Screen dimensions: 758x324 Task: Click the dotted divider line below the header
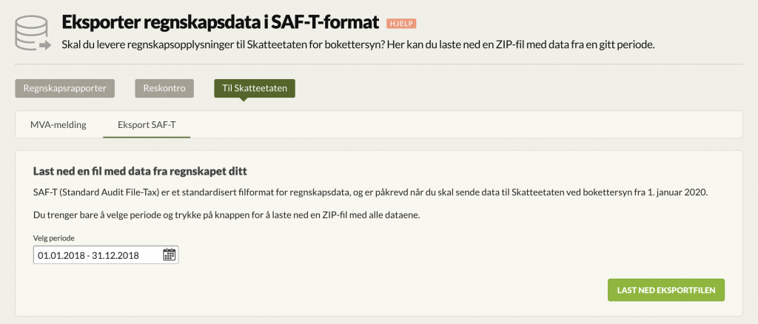click(x=379, y=64)
